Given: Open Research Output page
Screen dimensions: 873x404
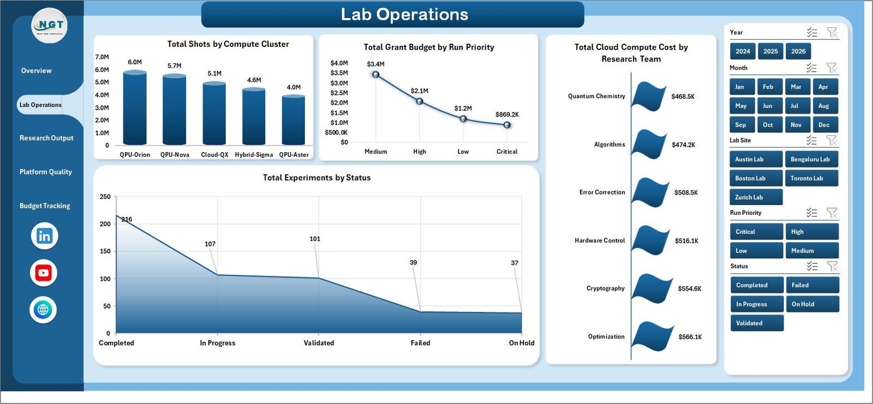Looking at the screenshot, I should [x=46, y=138].
